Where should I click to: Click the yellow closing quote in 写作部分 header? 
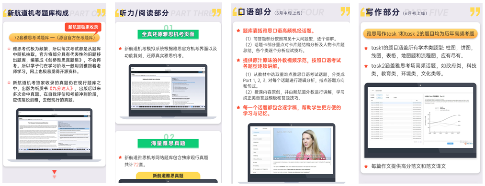475,12
